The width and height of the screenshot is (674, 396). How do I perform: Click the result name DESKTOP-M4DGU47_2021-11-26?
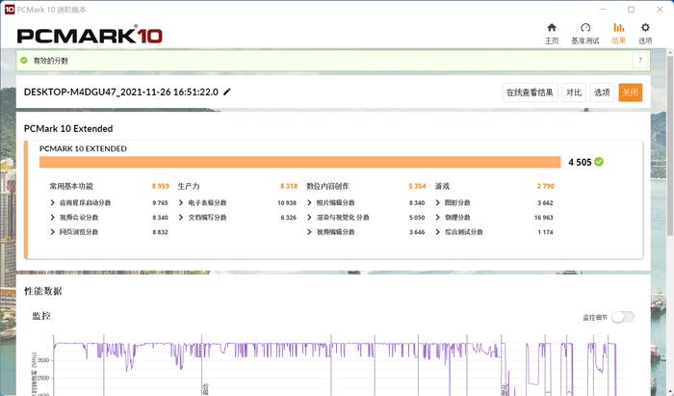pos(120,92)
